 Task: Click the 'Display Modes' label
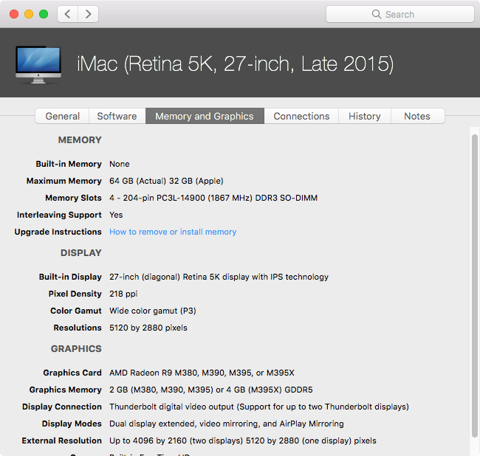[72, 424]
